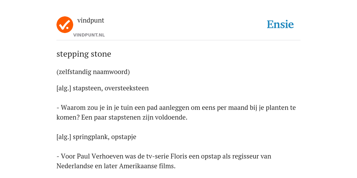
Task: Click the word 'springplank'
Action: pyautogui.click(x=91, y=137)
